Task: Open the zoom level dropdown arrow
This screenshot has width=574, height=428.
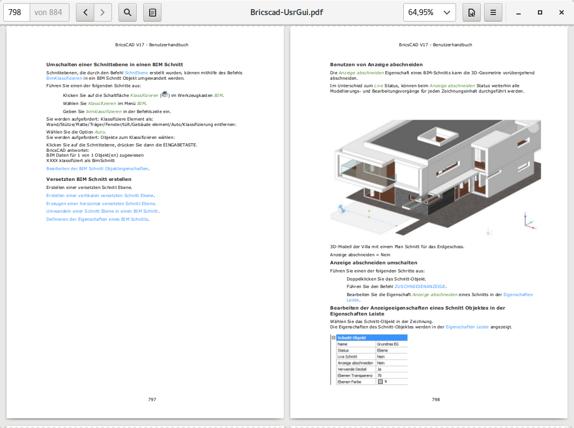Action: pos(447,12)
